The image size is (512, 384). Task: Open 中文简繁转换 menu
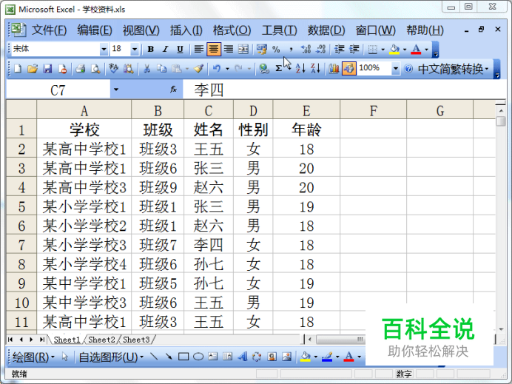click(454, 69)
